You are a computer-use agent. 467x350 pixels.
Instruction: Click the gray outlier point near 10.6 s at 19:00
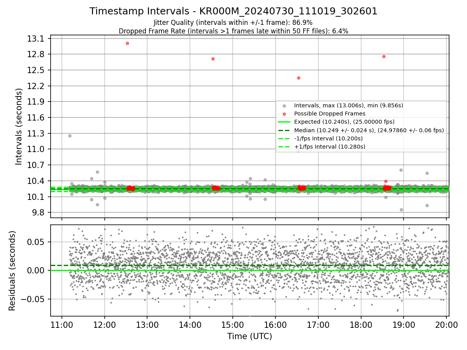click(401, 170)
